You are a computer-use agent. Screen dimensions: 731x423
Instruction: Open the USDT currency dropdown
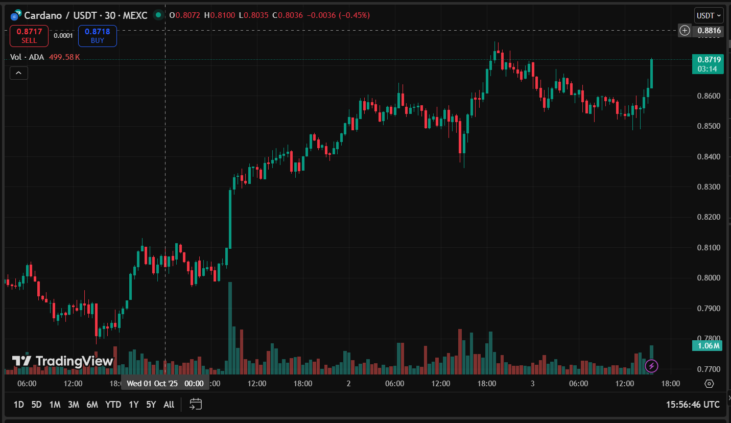click(709, 15)
